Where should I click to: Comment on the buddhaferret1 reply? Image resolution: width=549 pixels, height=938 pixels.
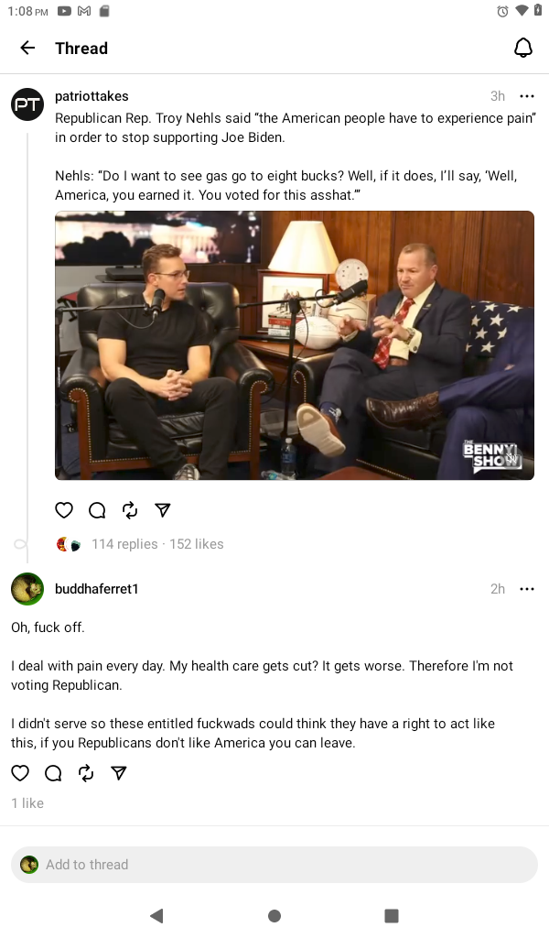pos(53,773)
